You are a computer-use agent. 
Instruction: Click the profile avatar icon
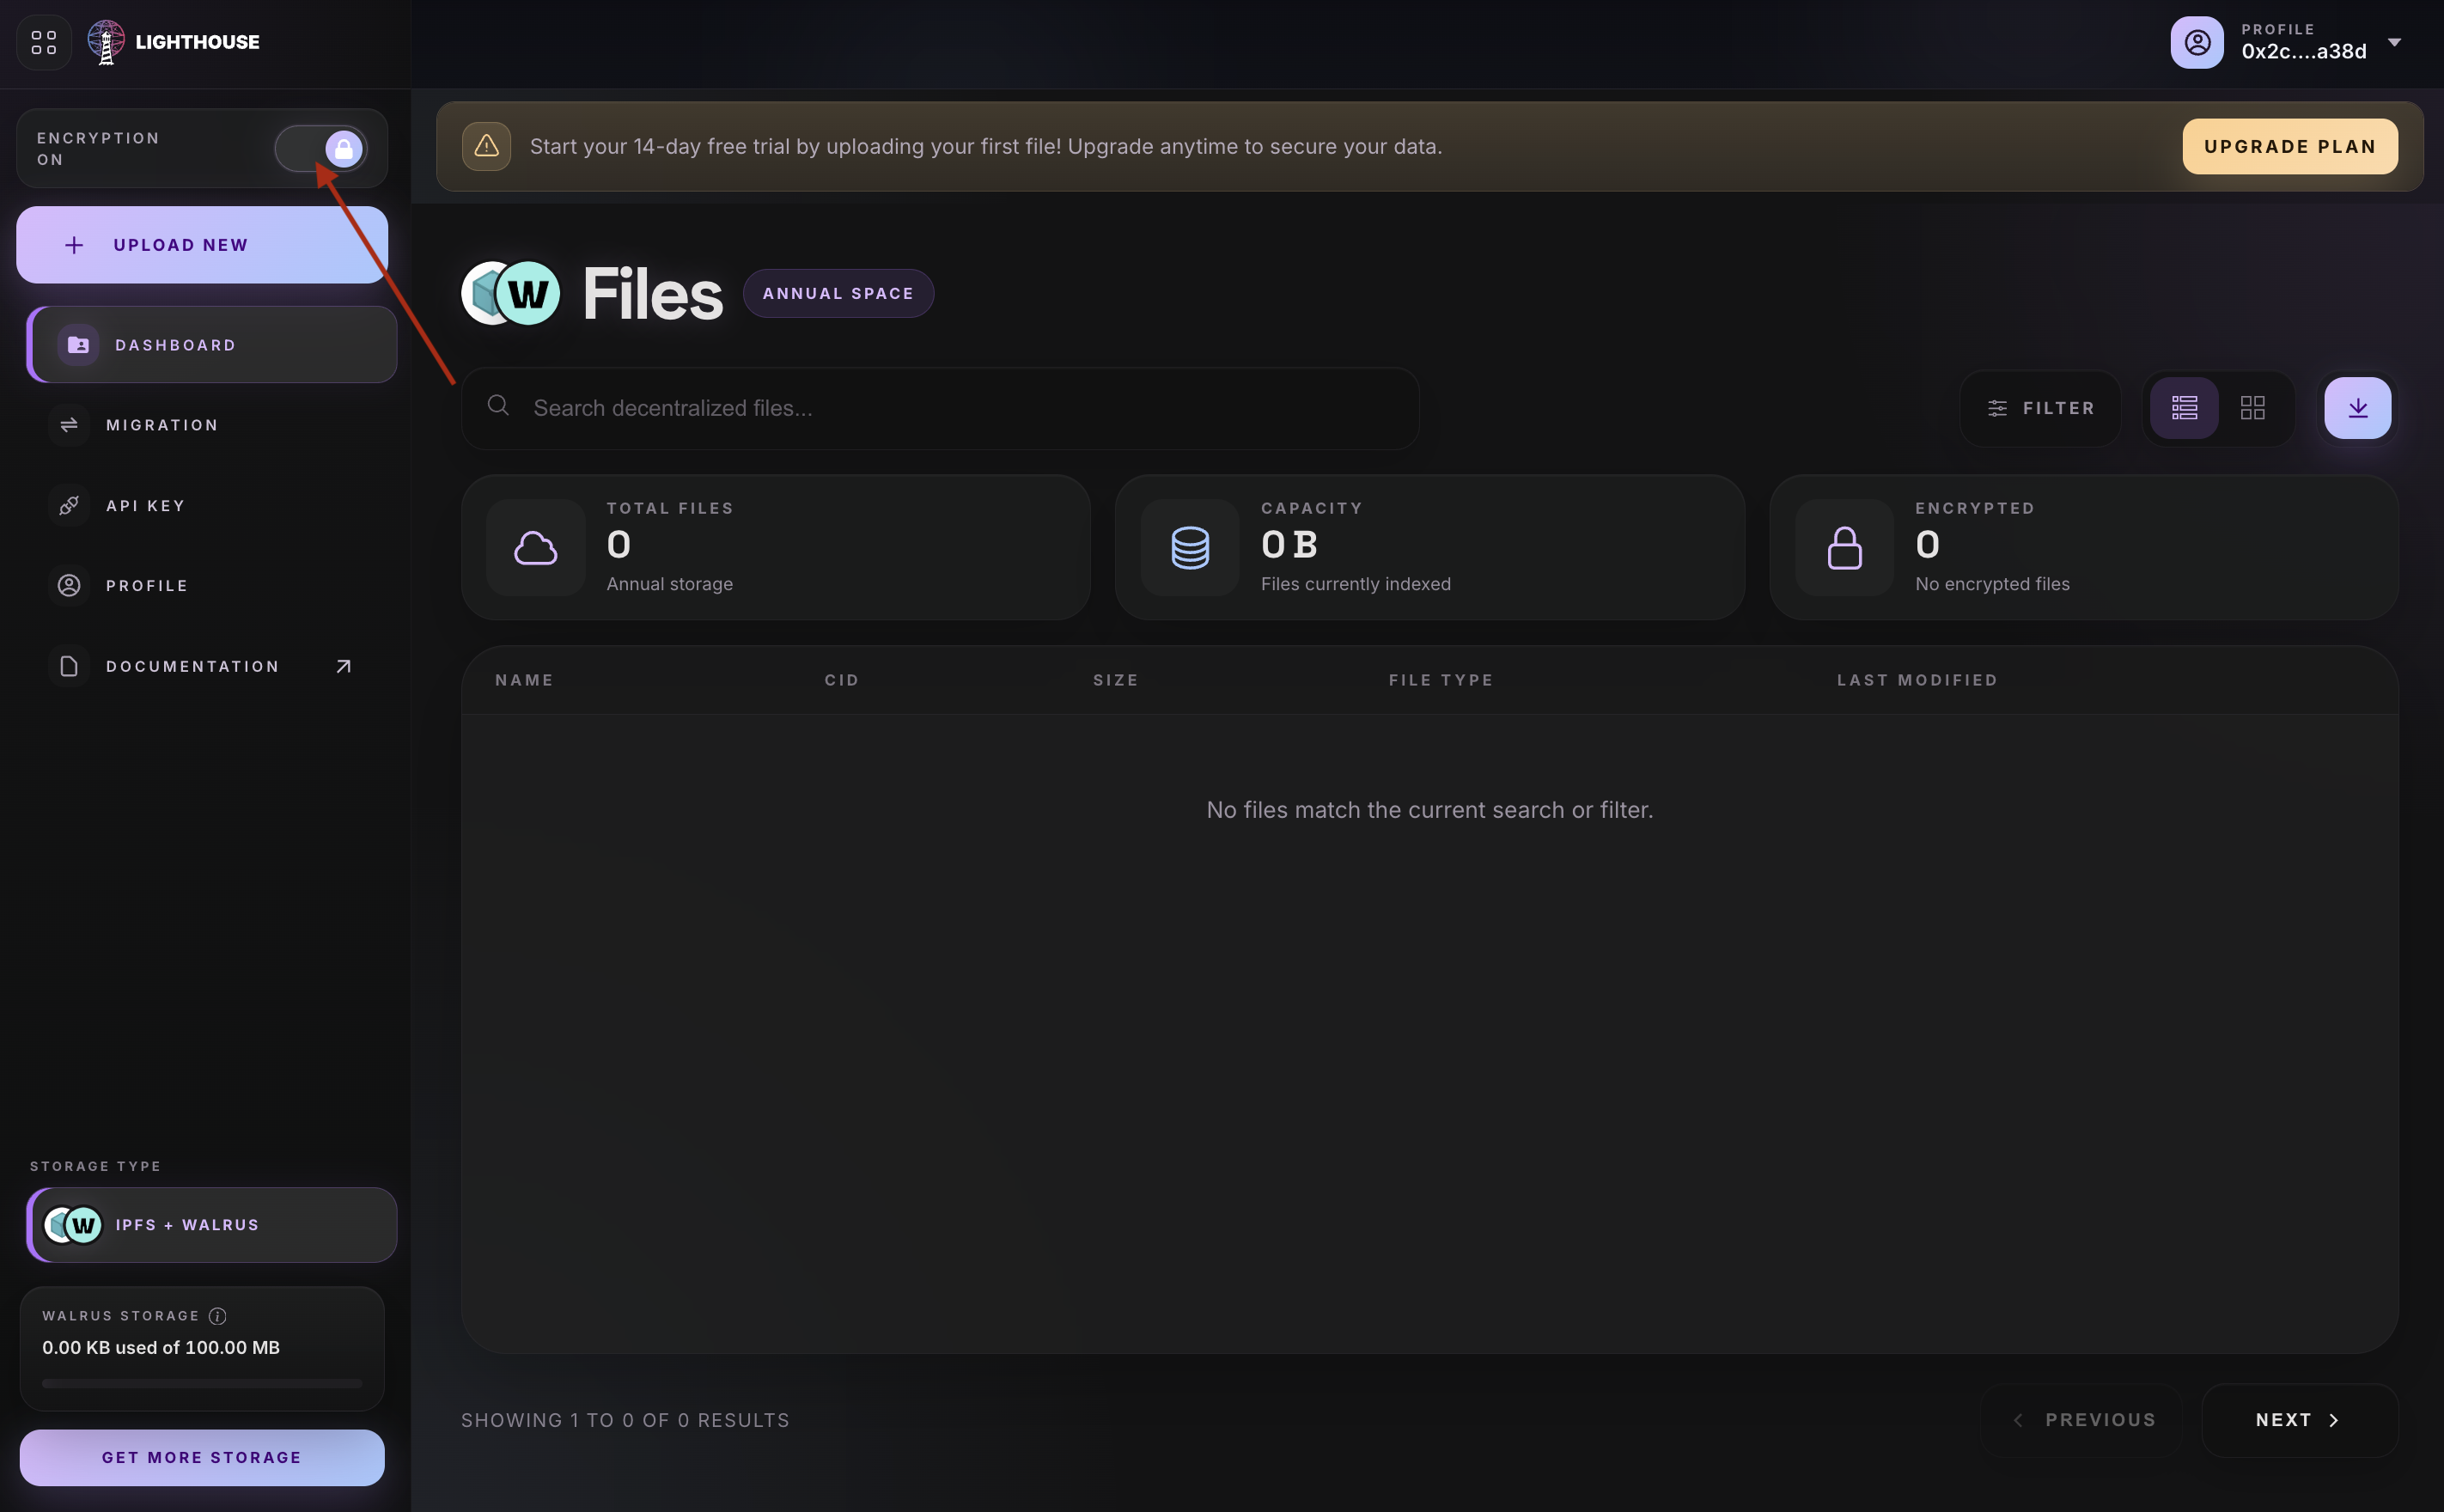click(x=2196, y=42)
